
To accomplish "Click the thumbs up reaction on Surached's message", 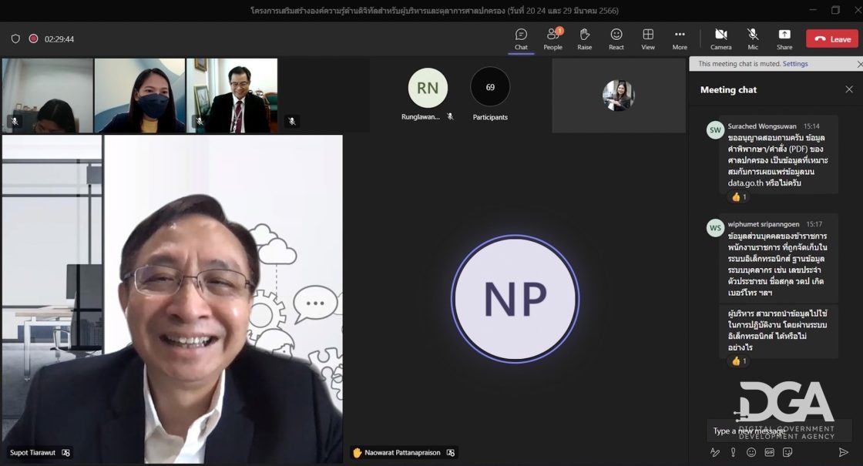I will [738, 197].
